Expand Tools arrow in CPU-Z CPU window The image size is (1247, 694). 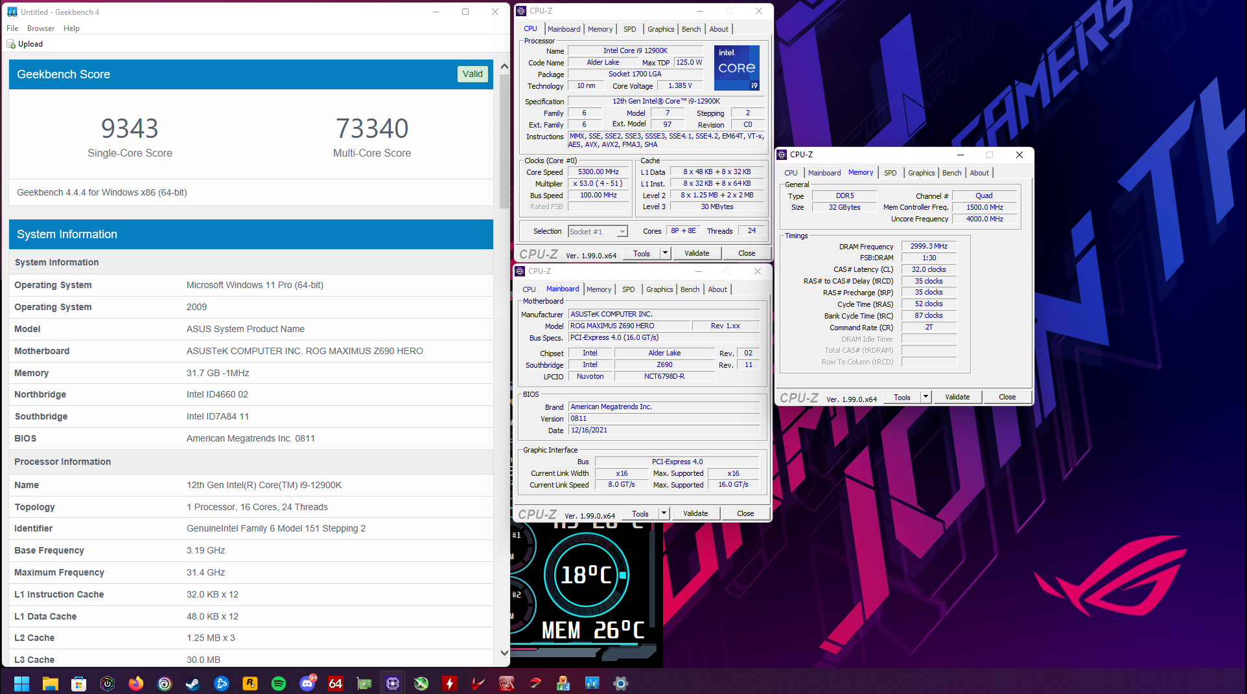665,253
